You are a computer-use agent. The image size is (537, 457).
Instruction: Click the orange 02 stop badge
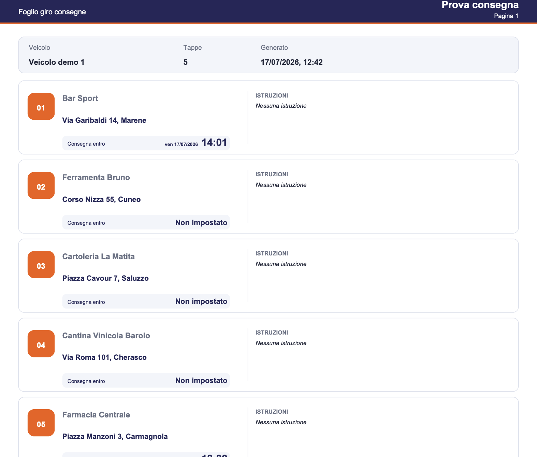click(x=41, y=186)
